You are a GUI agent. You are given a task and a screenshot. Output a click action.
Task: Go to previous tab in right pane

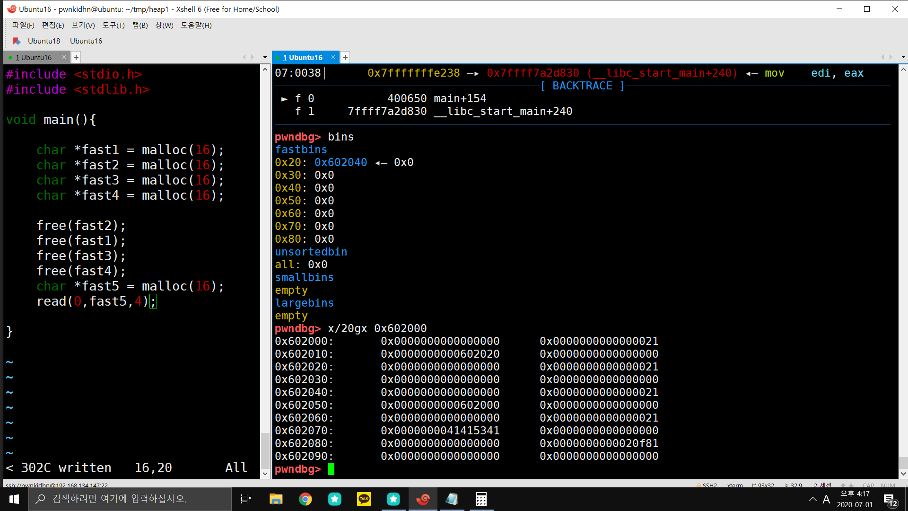tap(882, 57)
